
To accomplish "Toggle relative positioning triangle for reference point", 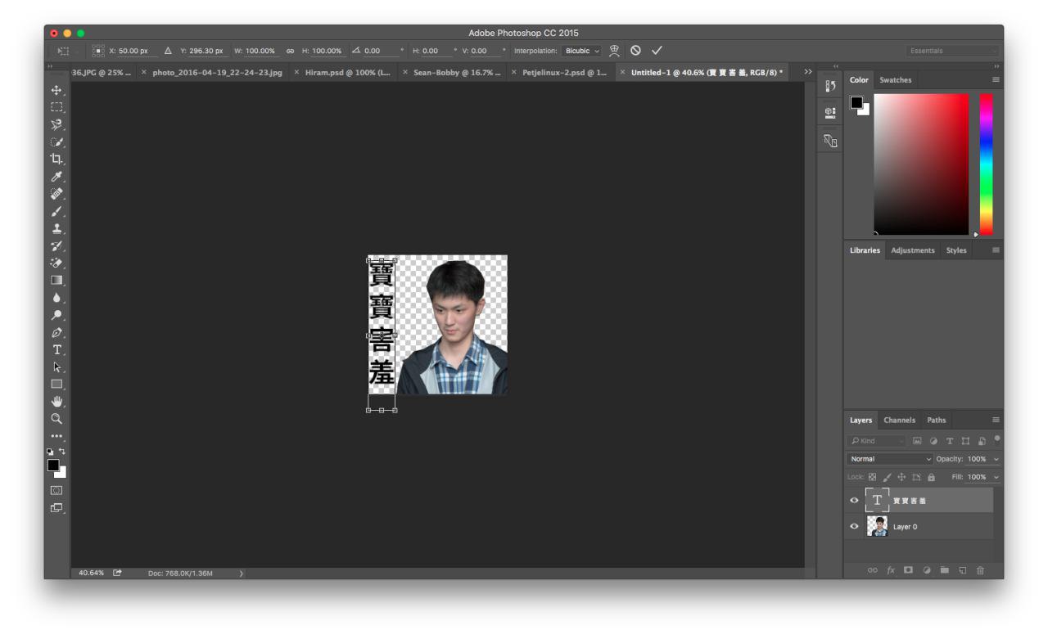I will (x=168, y=51).
